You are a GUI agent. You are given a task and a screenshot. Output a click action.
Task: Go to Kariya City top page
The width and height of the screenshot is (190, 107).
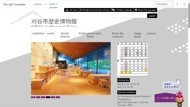tap(145, 10)
